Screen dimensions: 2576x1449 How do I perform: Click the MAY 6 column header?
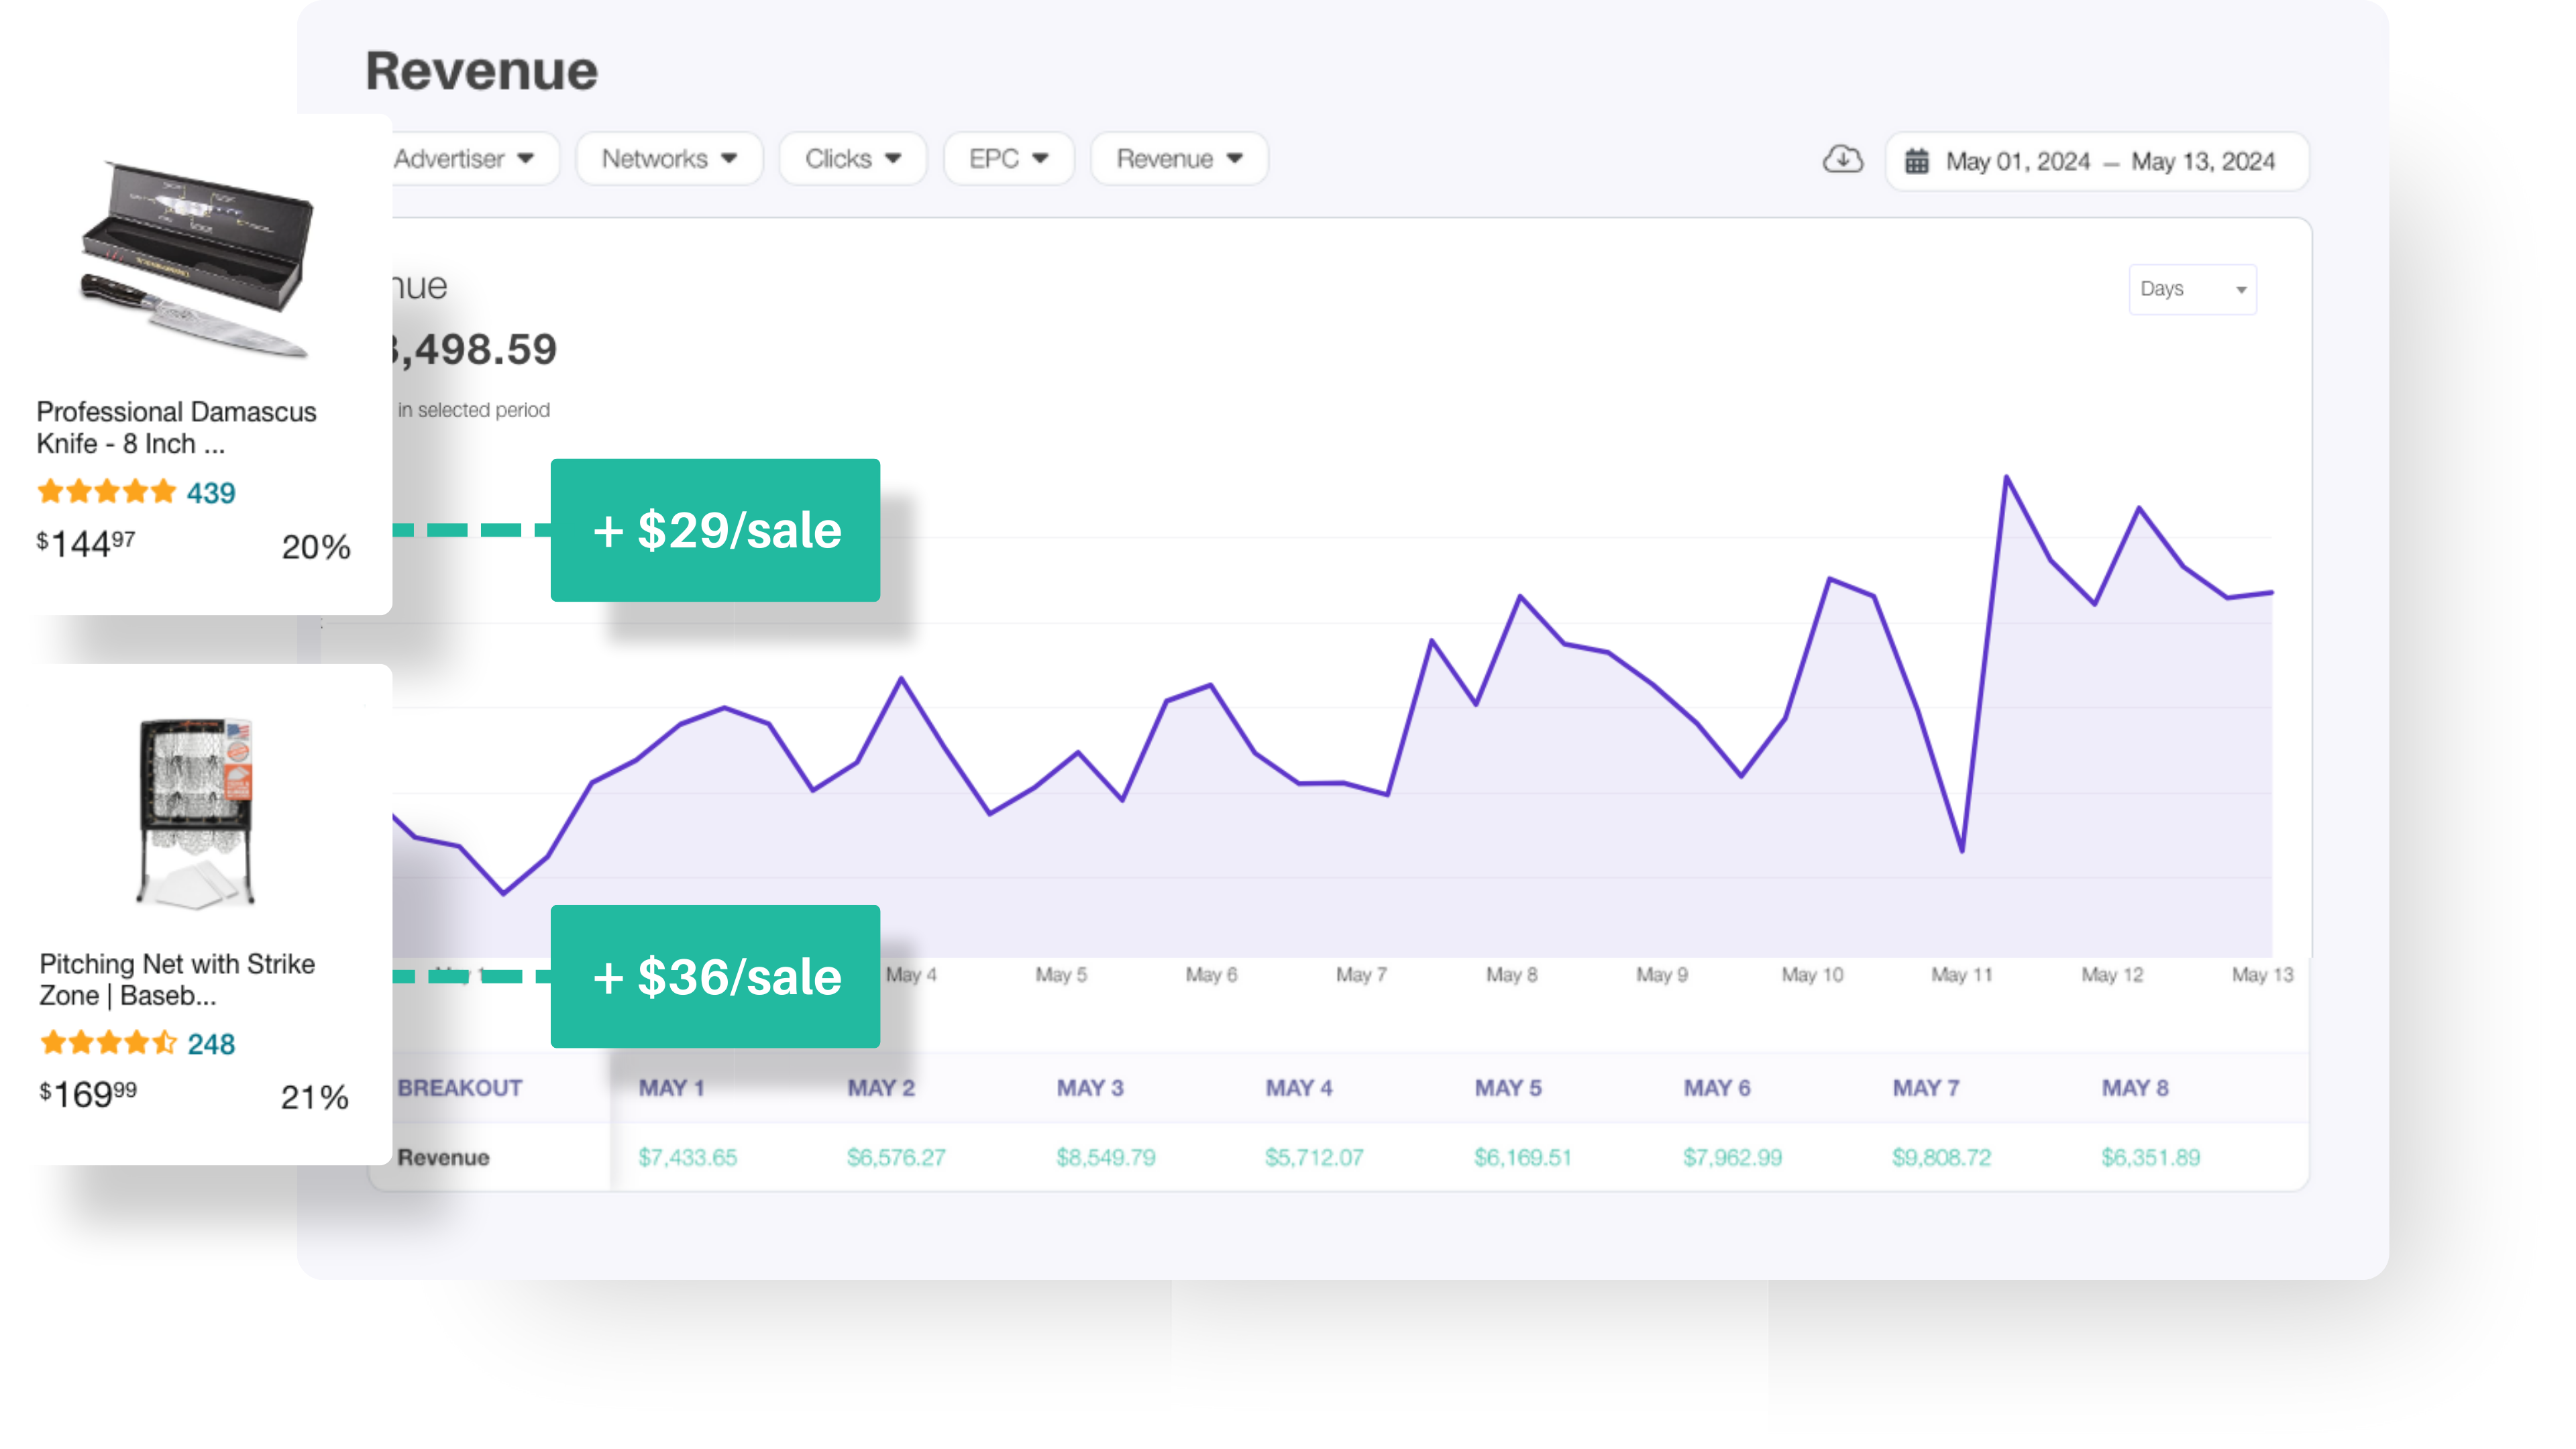1717,1088
